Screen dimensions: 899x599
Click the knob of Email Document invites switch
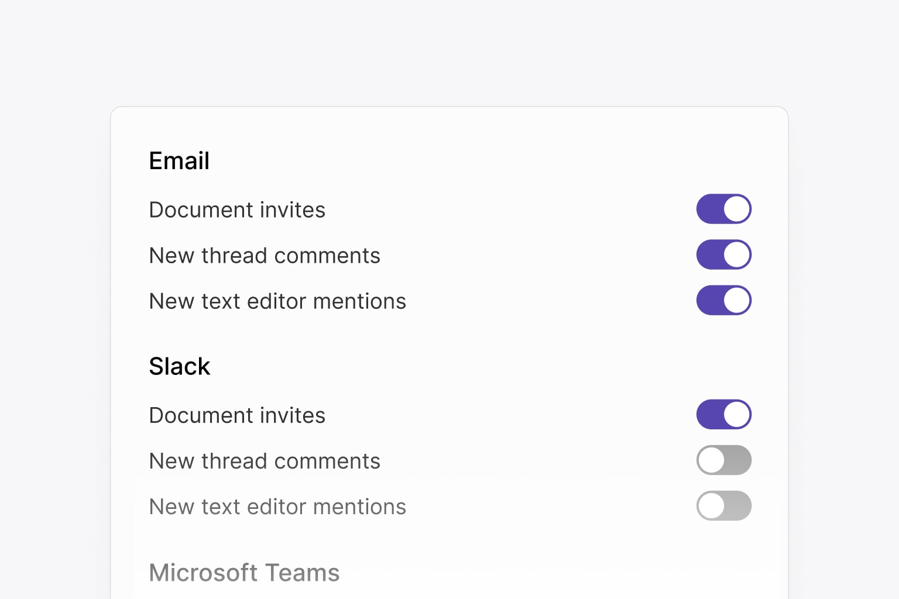click(x=737, y=209)
